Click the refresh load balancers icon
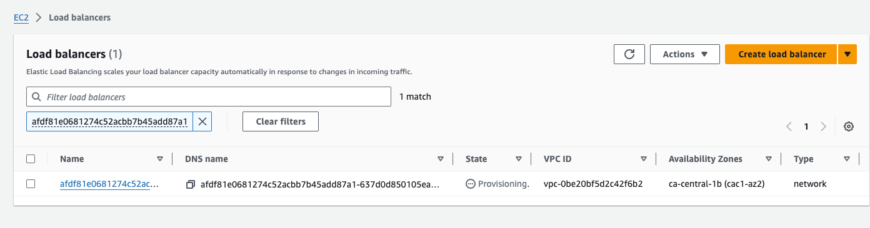Screen dimensions: 870x228 click(629, 54)
